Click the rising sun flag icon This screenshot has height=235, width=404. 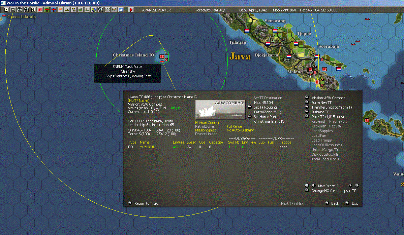tap(40, 10)
